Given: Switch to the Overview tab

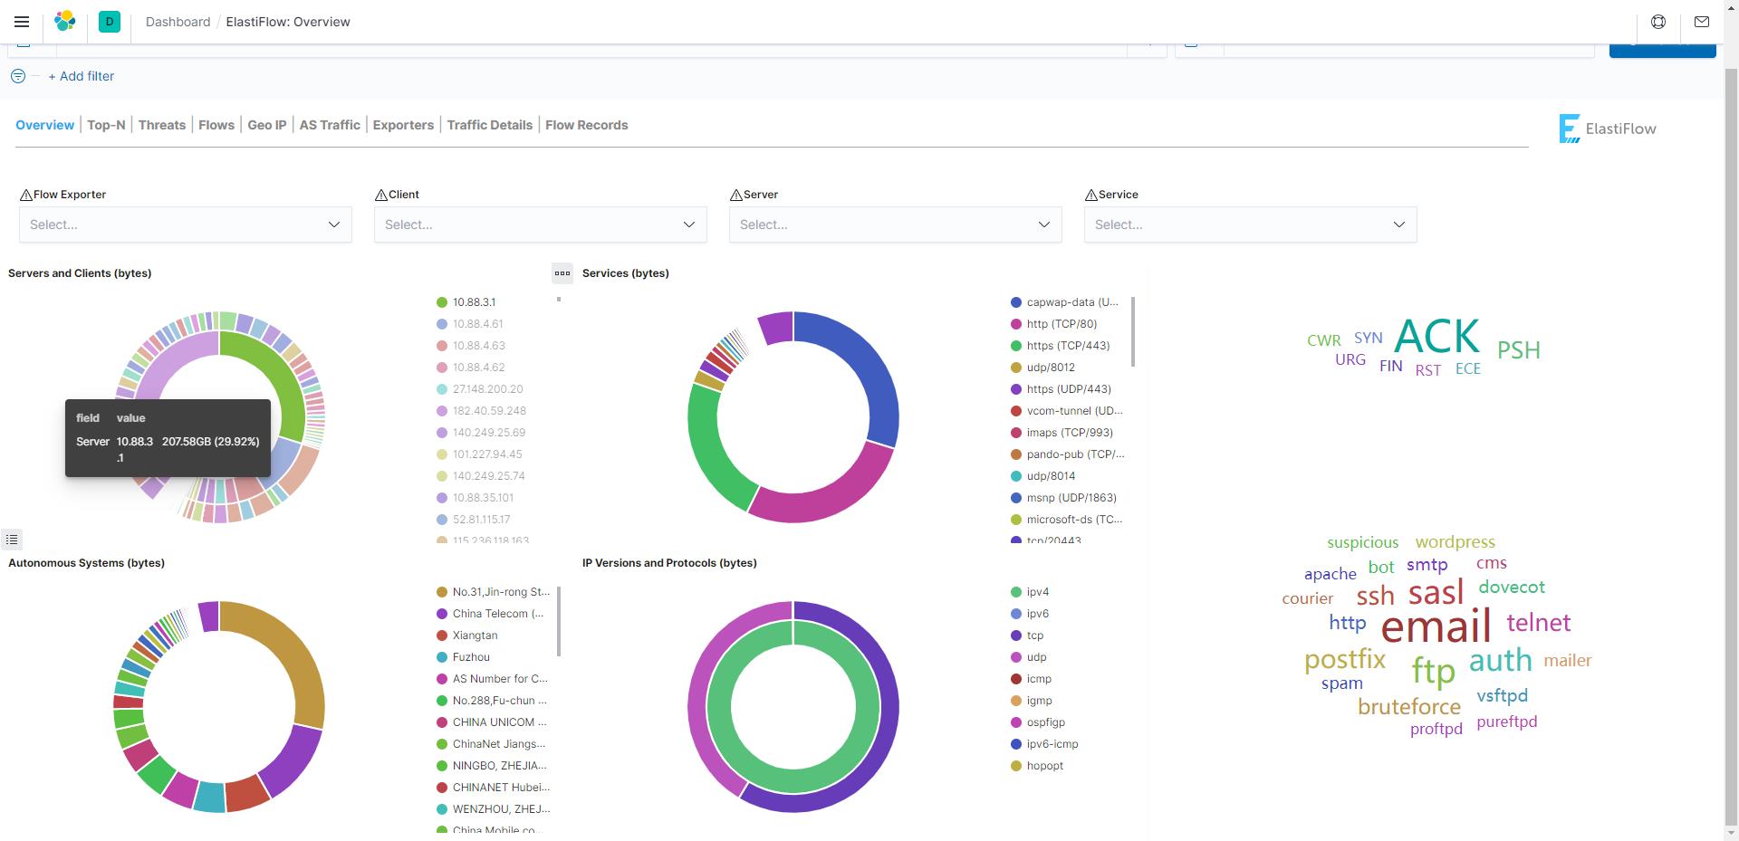Looking at the screenshot, I should point(44,125).
